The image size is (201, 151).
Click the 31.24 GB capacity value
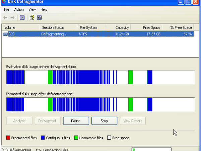click(122, 34)
